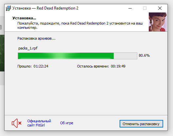
Task: Toggle the red muted speaker music icon
Action: (17, 123)
